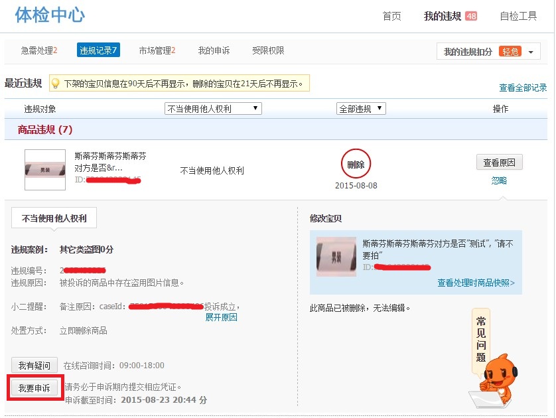
Task: Click the 48 badge beside 我的违规
Action: click(x=471, y=16)
